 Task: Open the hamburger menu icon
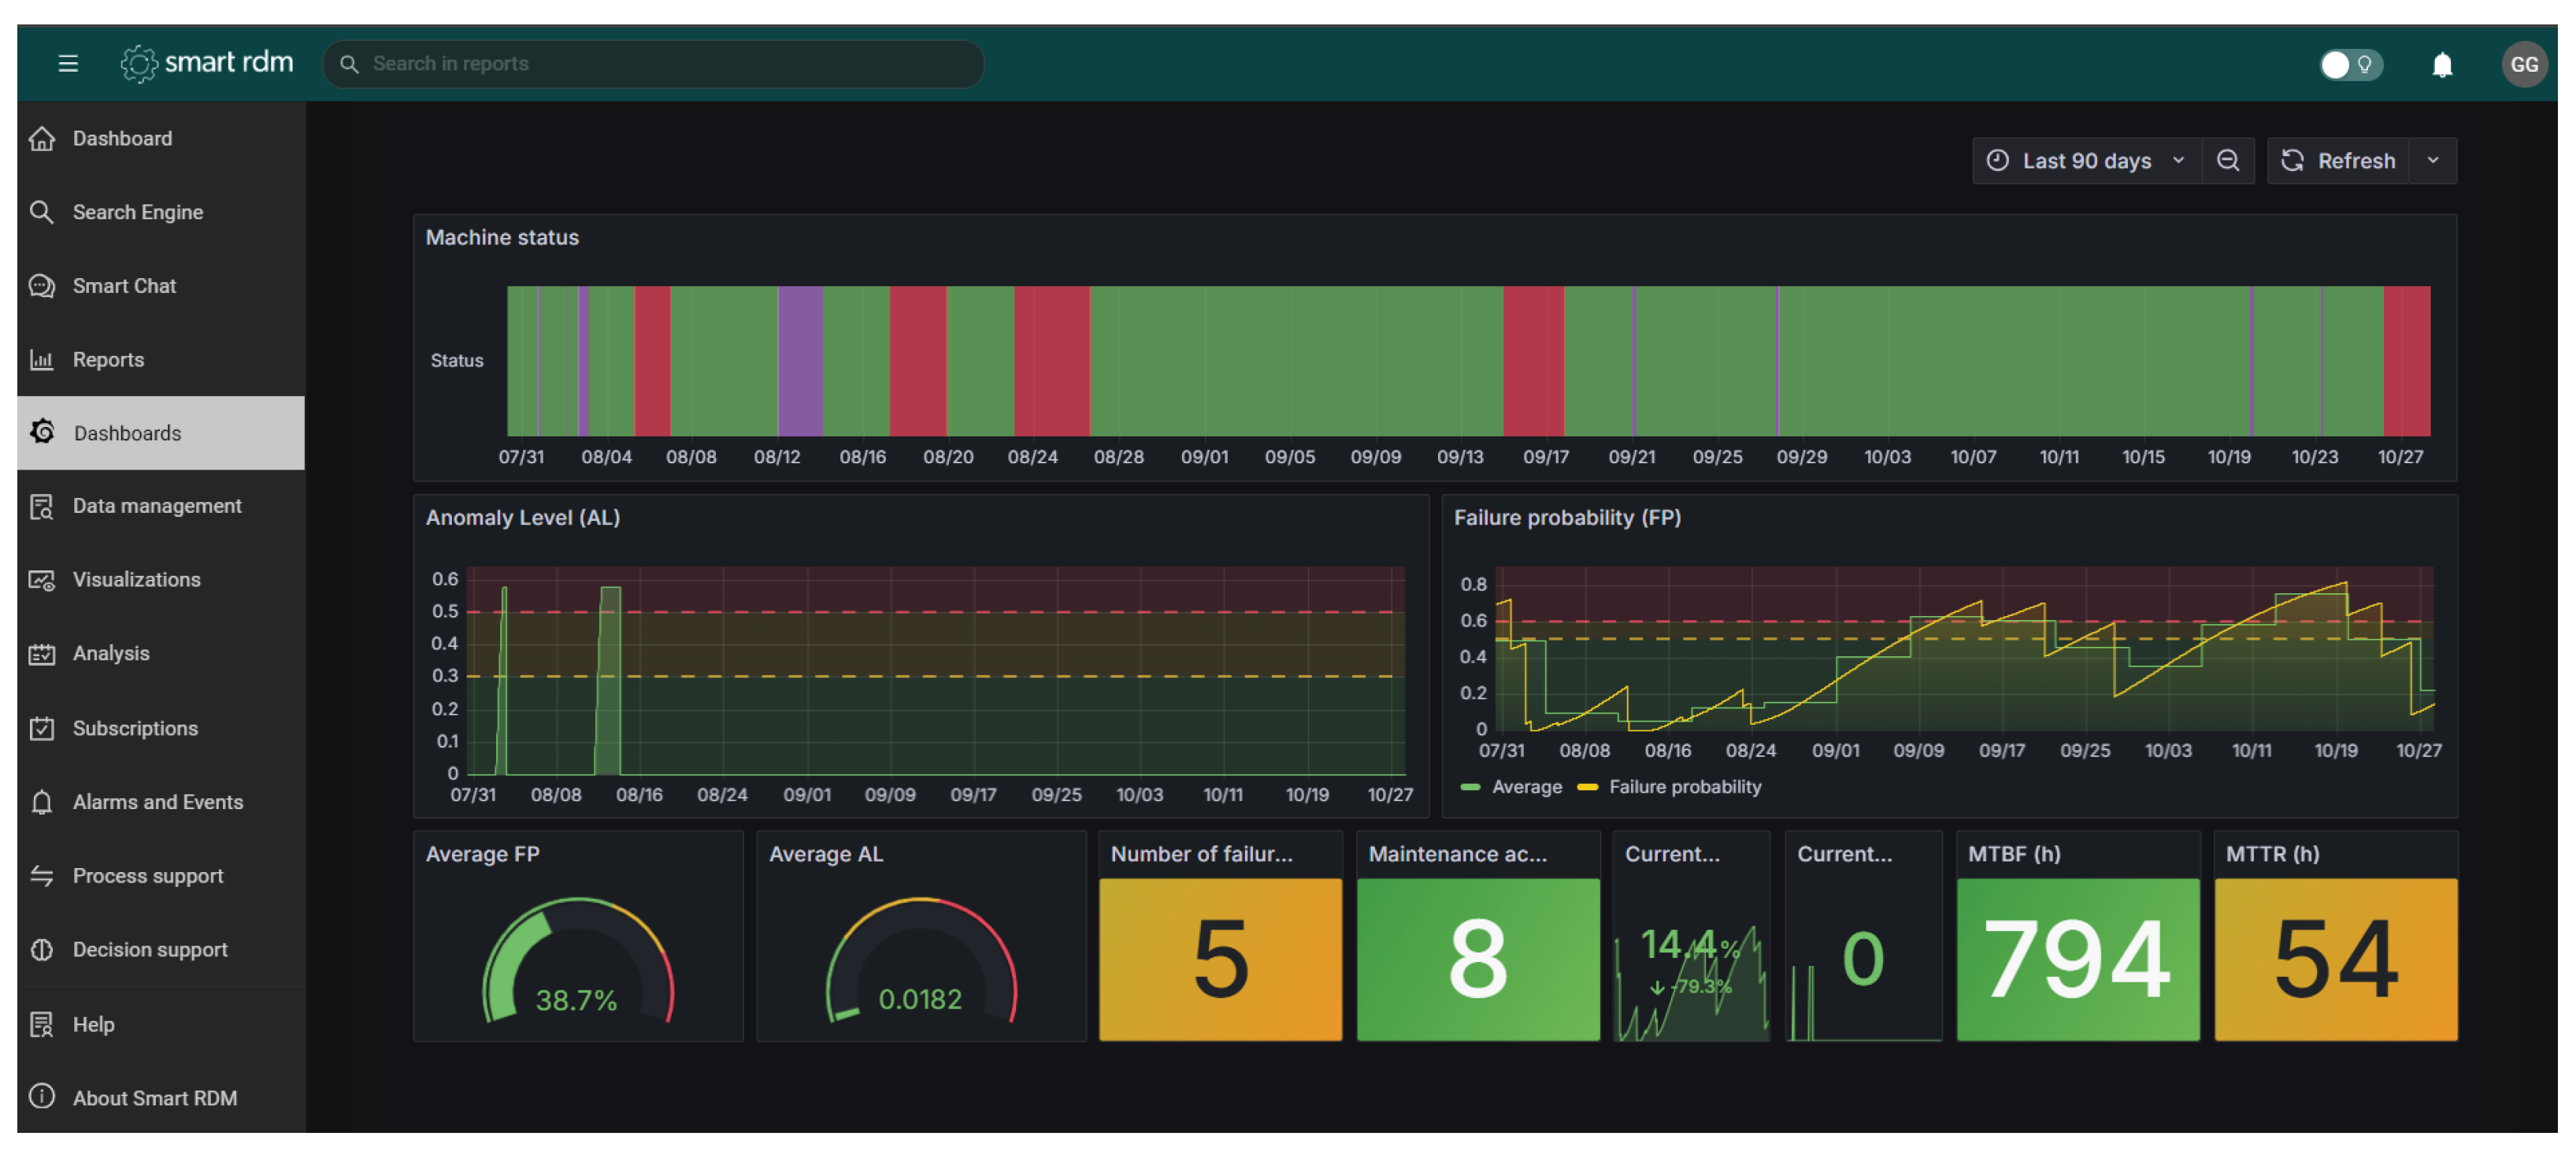(x=68, y=64)
